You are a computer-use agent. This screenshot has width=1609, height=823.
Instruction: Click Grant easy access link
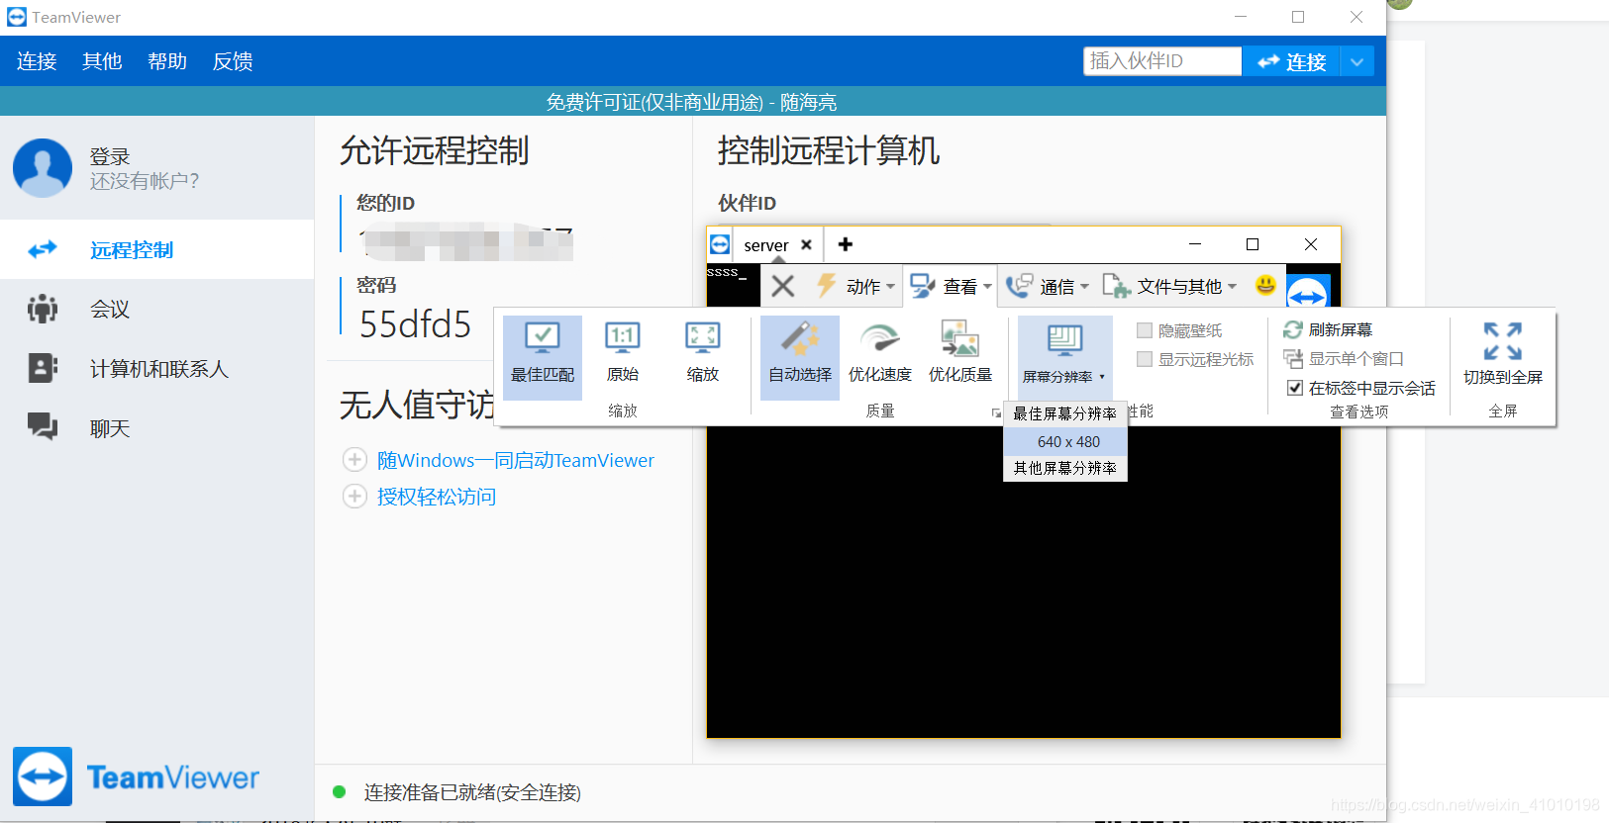point(437,497)
